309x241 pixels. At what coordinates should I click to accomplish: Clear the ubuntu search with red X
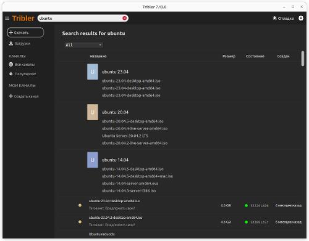[x=124, y=18]
